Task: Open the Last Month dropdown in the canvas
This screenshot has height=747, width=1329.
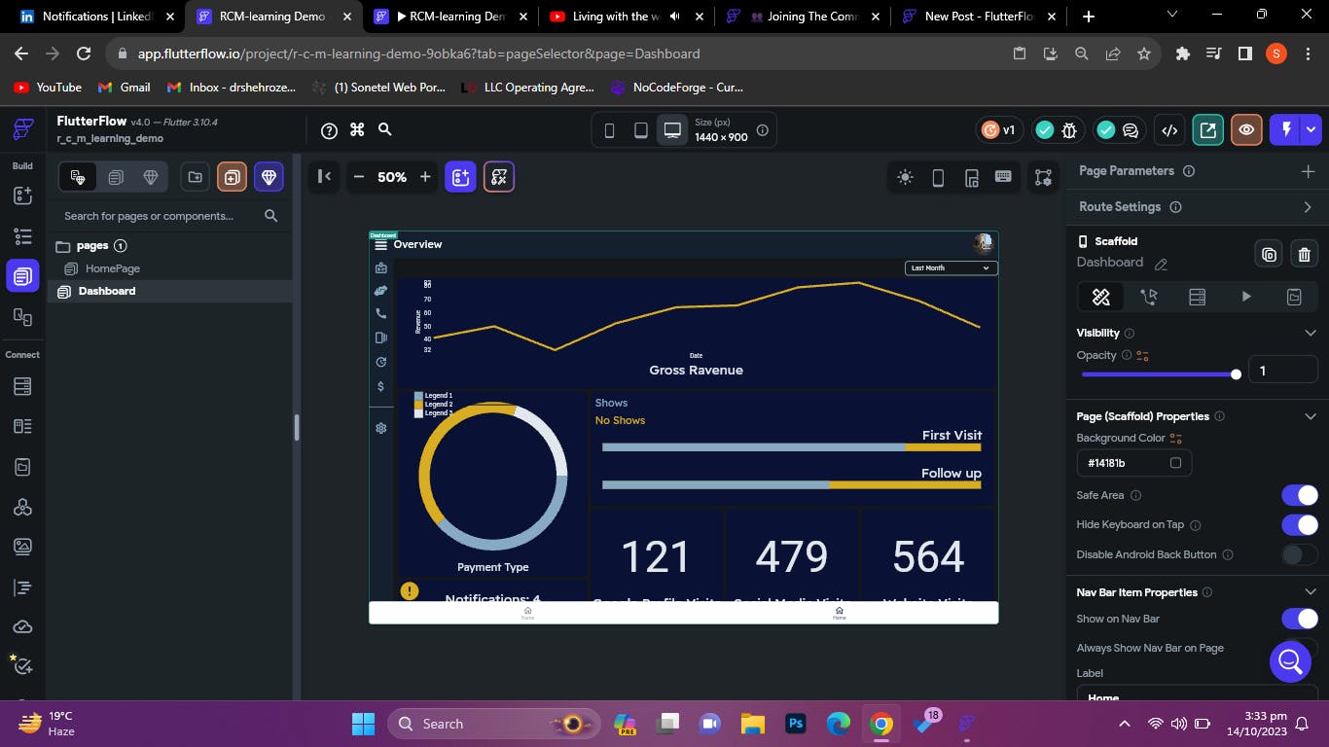Action: (951, 267)
